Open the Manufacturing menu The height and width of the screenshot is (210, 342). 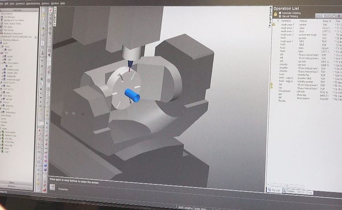click(x=33, y=3)
